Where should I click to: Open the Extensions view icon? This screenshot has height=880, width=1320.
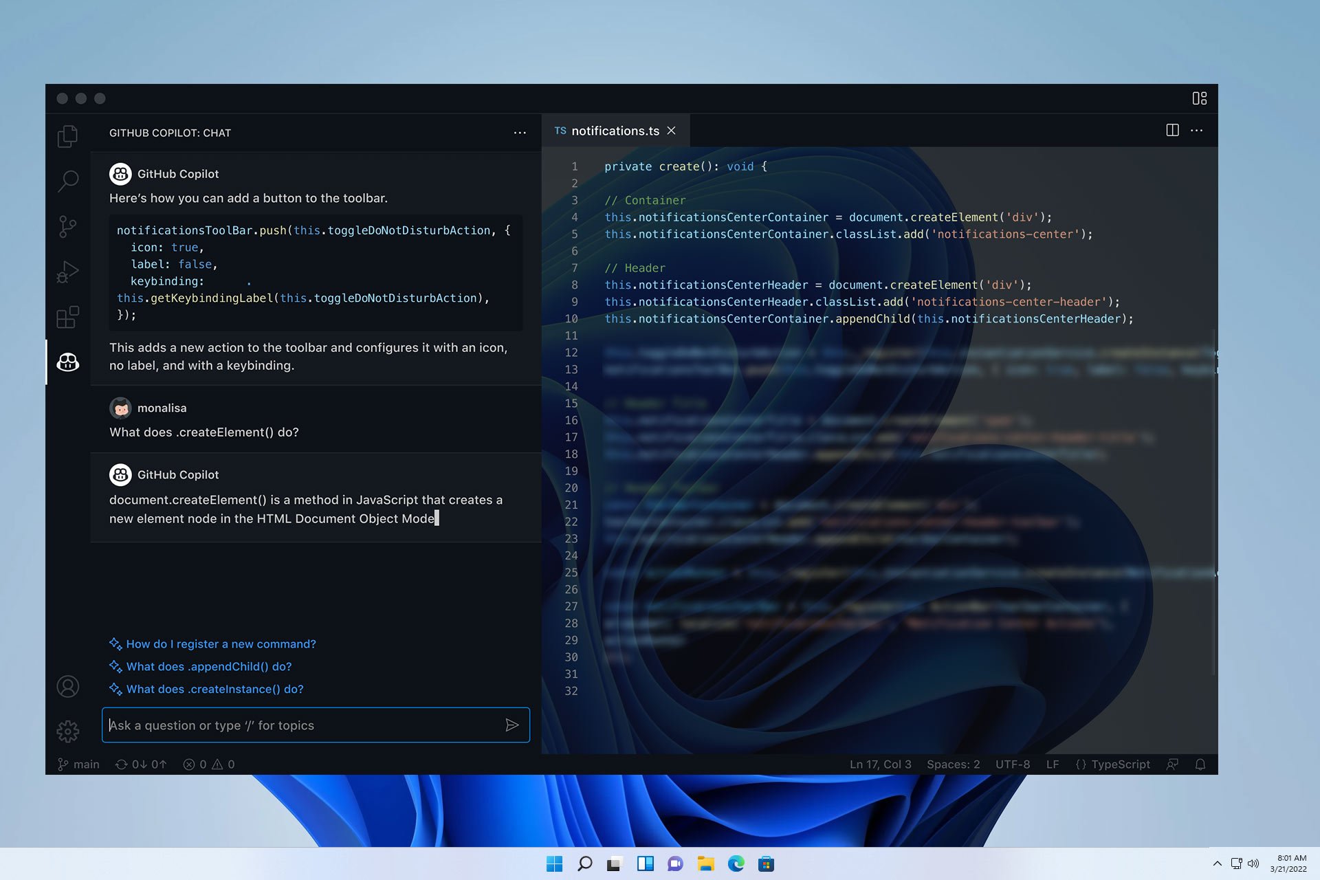tap(67, 317)
